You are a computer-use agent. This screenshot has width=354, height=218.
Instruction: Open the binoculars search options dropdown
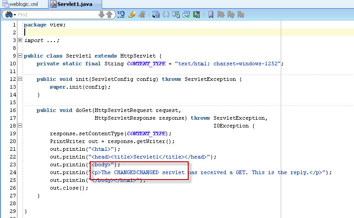tap(11, 15)
